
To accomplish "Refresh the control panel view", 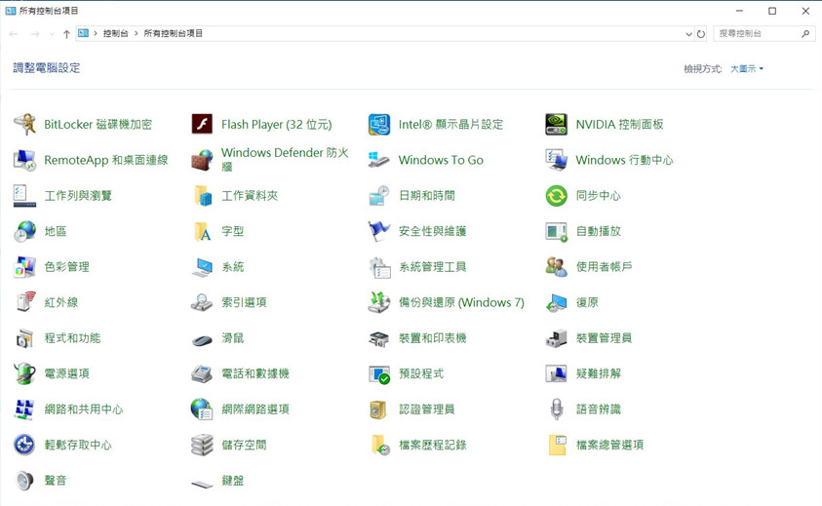I will point(701,34).
